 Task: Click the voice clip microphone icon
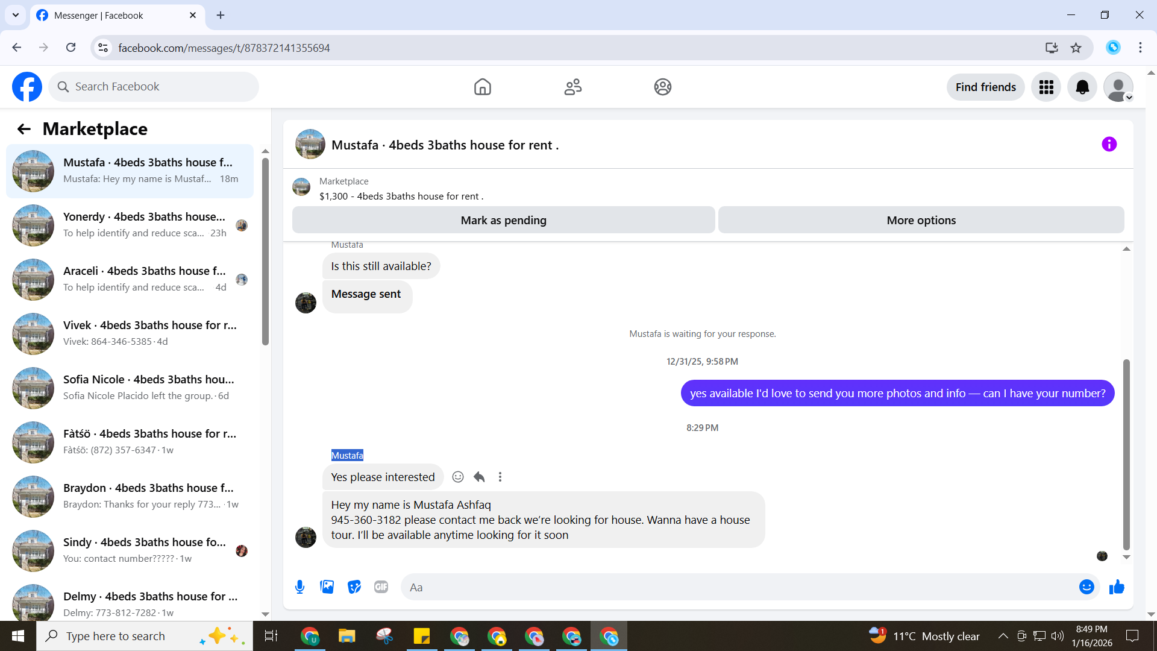tap(299, 587)
